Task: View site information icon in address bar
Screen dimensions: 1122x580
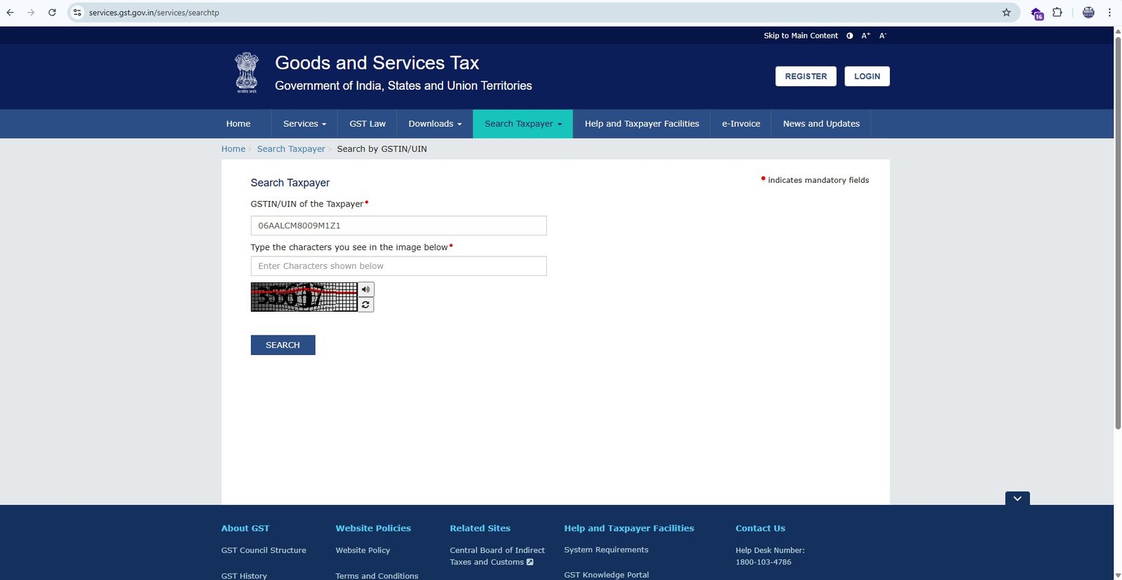Action: (x=78, y=13)
